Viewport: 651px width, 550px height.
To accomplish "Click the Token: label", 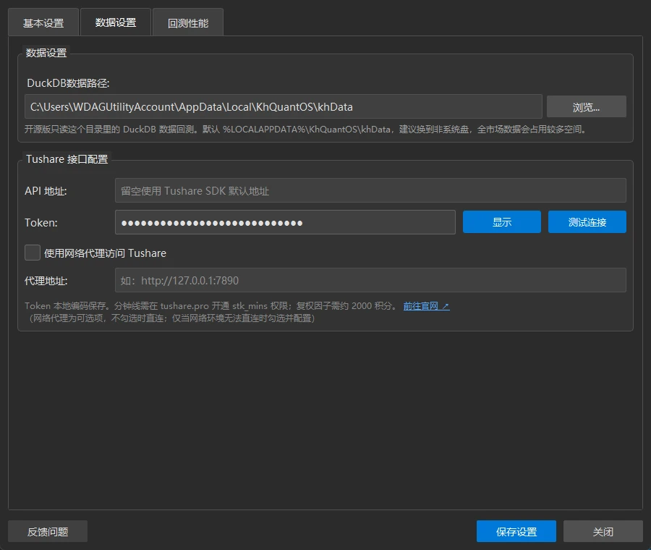I will [x=41, y=223].
